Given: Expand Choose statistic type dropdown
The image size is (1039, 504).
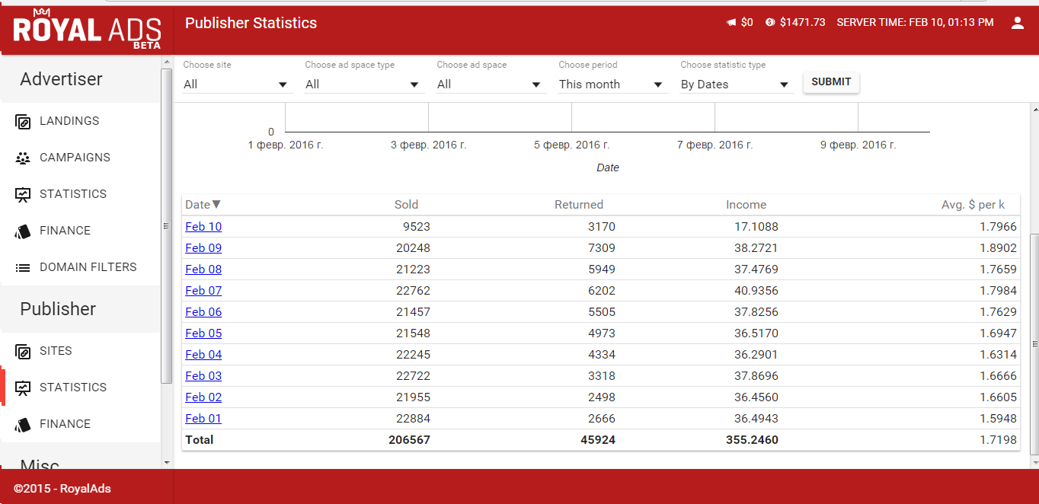Looking at the screenshot, I should (x=735, y=85).
